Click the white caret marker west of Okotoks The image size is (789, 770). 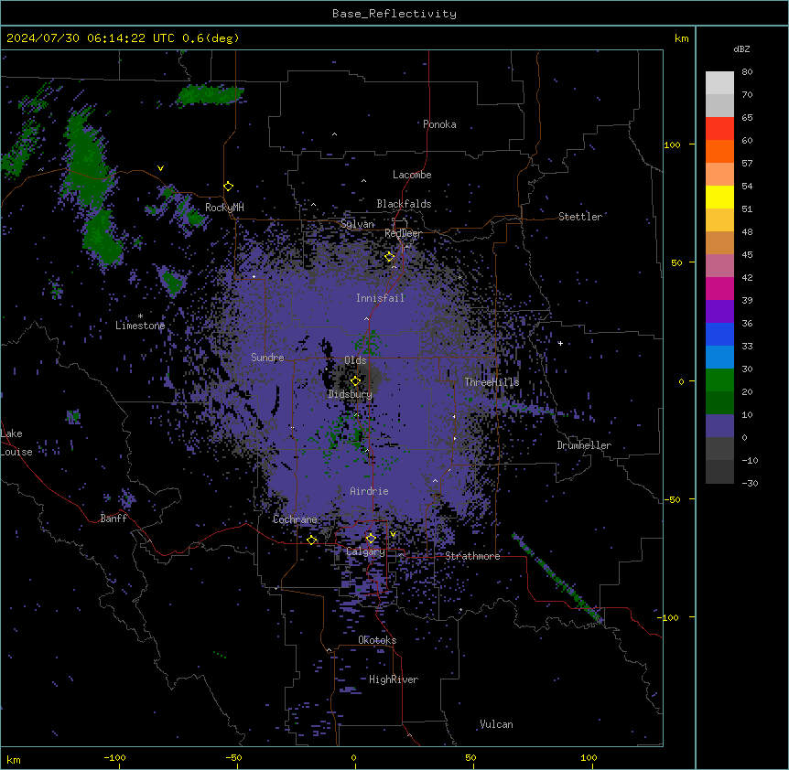[x=330, y=650]
